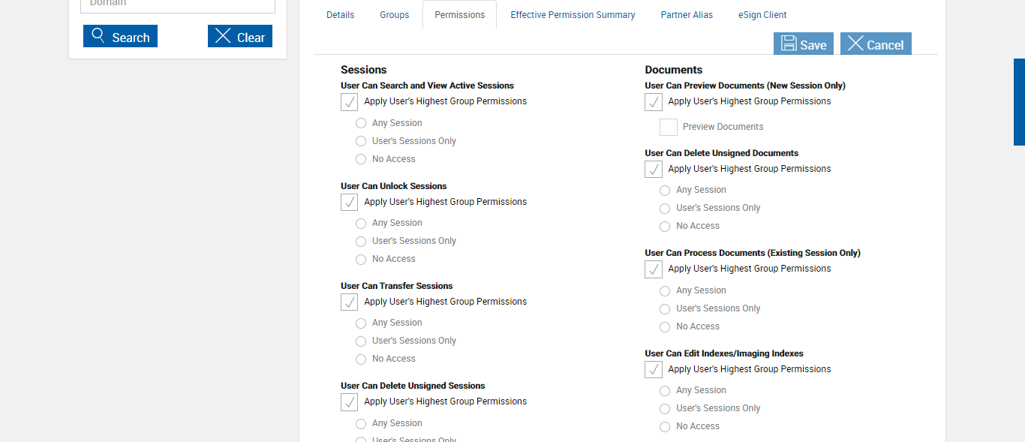Switch to the Details tab
The height and width of the screenshot is (442, 1025).
[340, 15]
